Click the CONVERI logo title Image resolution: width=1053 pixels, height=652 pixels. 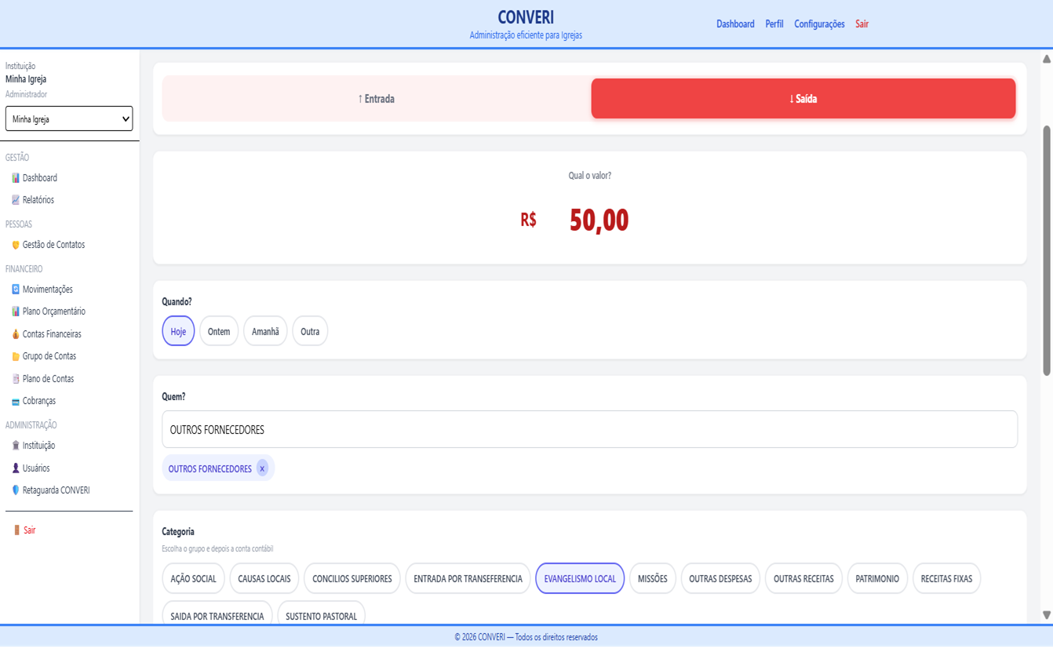pyautogui.click(x=526, y=17)
